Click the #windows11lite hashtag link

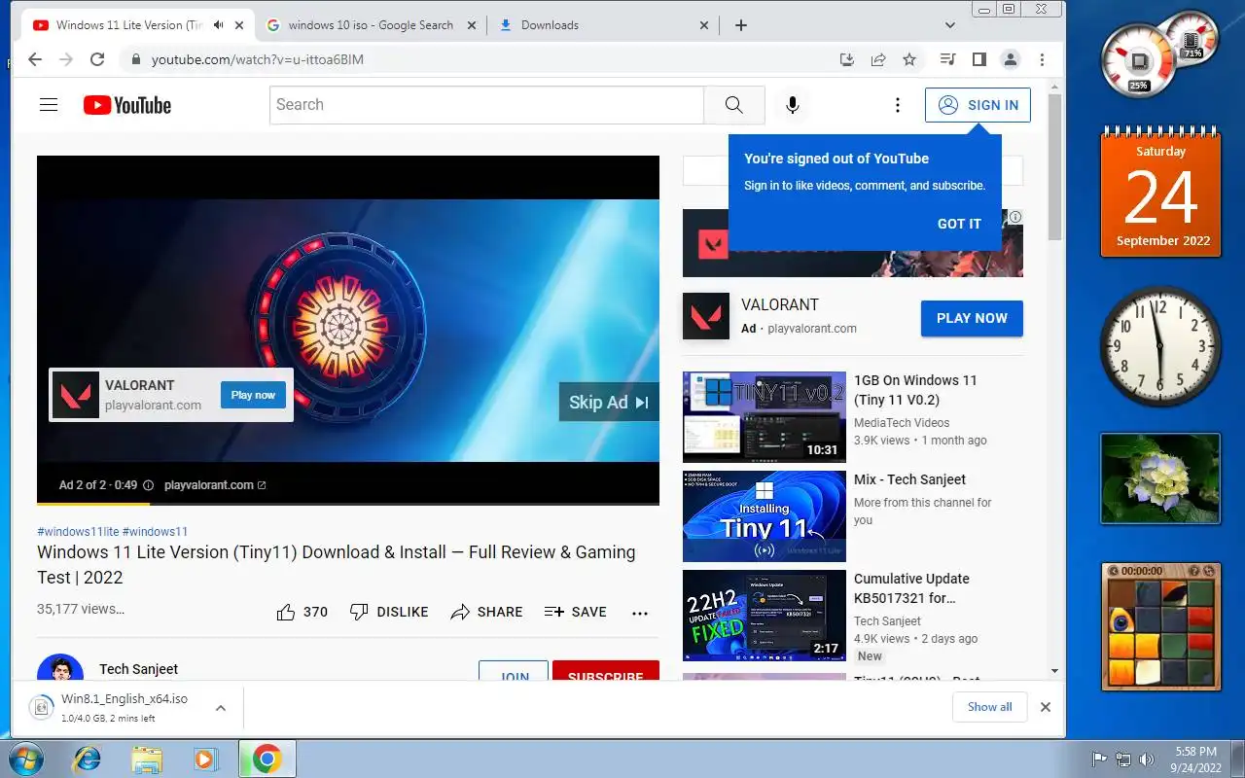tap(78, 531)
